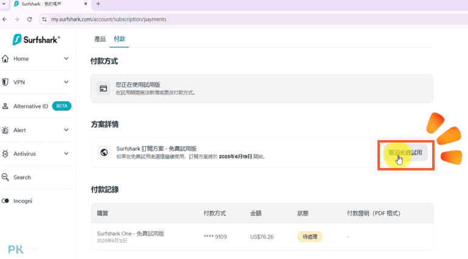This screenshot has width=468, height=259.
Task: Click the US$76.26 amount cell
Action: coord(262,237)
